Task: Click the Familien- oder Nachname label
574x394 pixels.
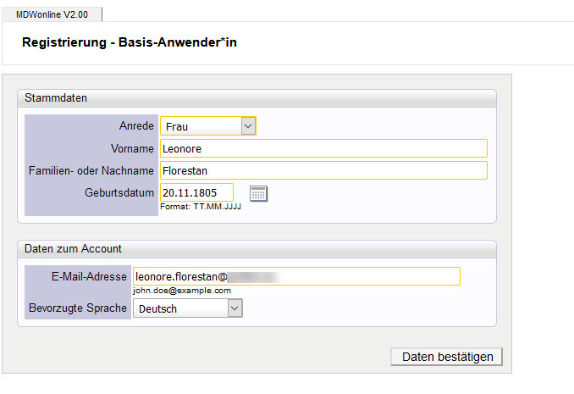Action: tap(91, 170)
